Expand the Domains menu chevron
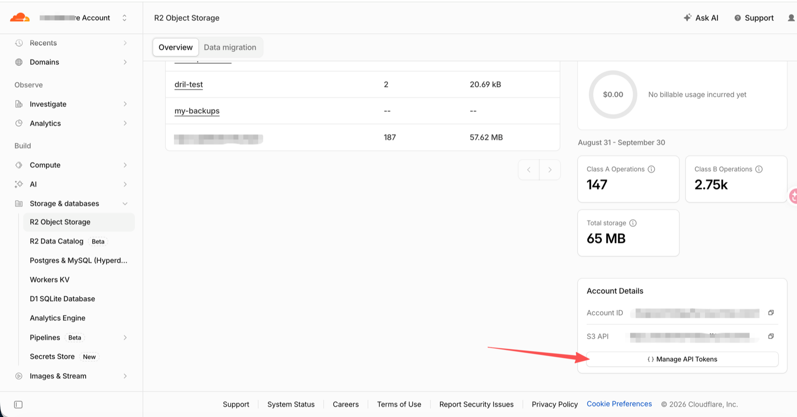Screen dimensions: 797x417 click(x=125, y=62)
